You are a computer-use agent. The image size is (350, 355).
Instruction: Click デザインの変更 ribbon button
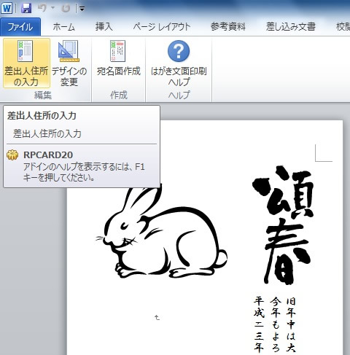[x=69, y=63]
